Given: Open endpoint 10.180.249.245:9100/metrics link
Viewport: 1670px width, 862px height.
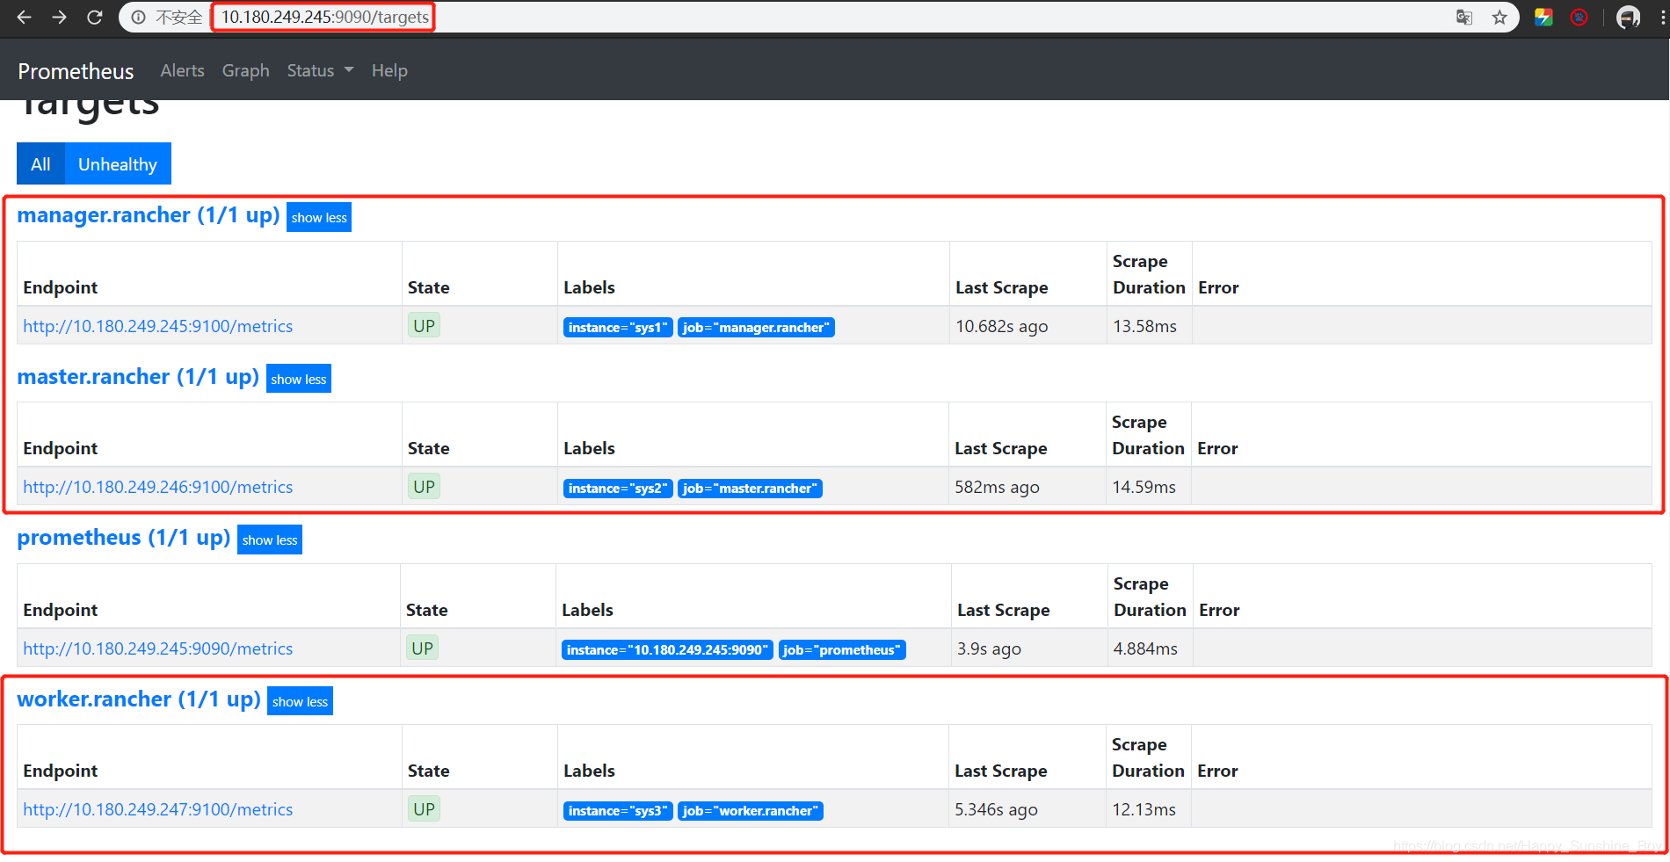Looking at the screenshot, I should coord(158,326).
